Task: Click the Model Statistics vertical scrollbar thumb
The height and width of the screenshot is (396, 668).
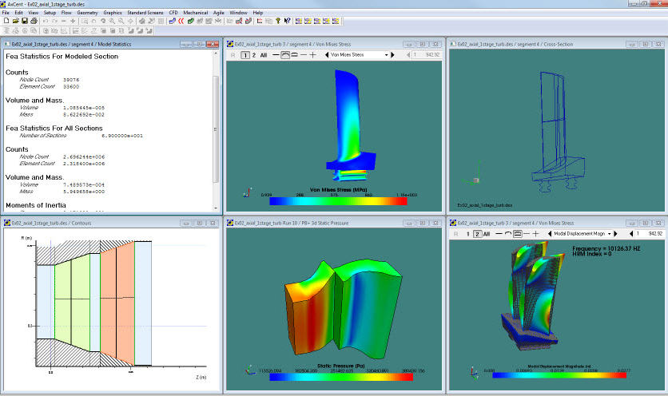Action: pos(216,129)
